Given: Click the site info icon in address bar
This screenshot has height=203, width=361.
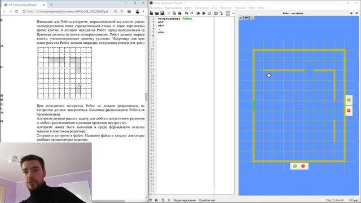Looking at the screenshot, I should point(24,11).
